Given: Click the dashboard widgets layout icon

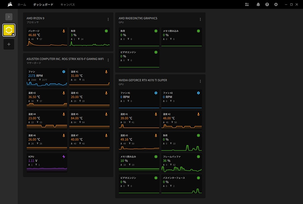Looking at the screenshot, I should [247, 4].
